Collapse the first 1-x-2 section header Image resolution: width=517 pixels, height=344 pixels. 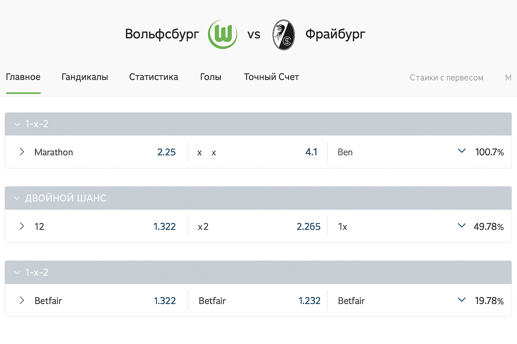point(17,124)
